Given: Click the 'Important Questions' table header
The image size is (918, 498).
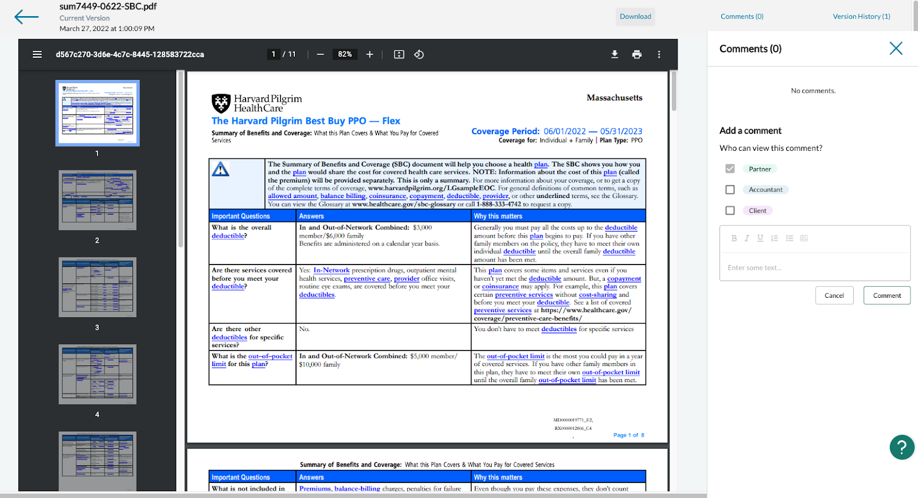Looking at the screenshot, I should [240, 216].
